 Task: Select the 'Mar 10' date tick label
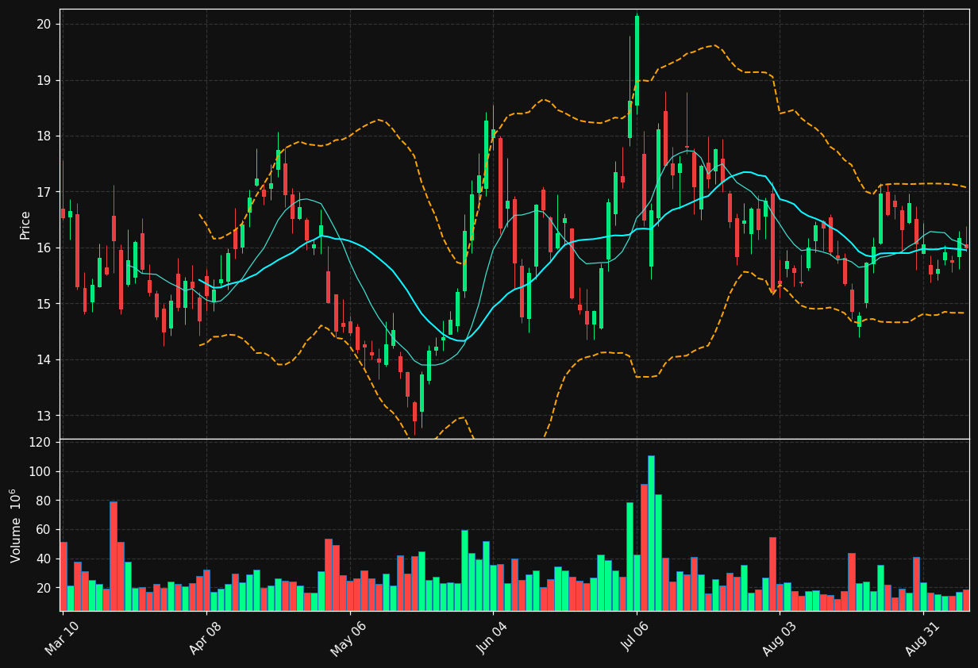(x=61, y=639)
